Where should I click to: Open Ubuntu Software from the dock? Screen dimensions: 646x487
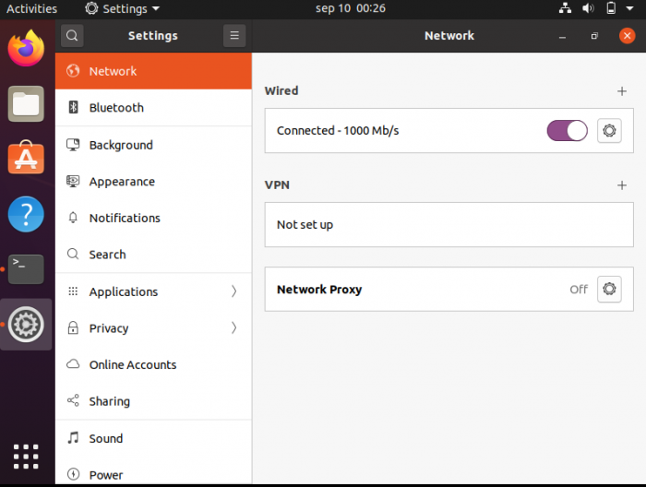pos(26,159)
